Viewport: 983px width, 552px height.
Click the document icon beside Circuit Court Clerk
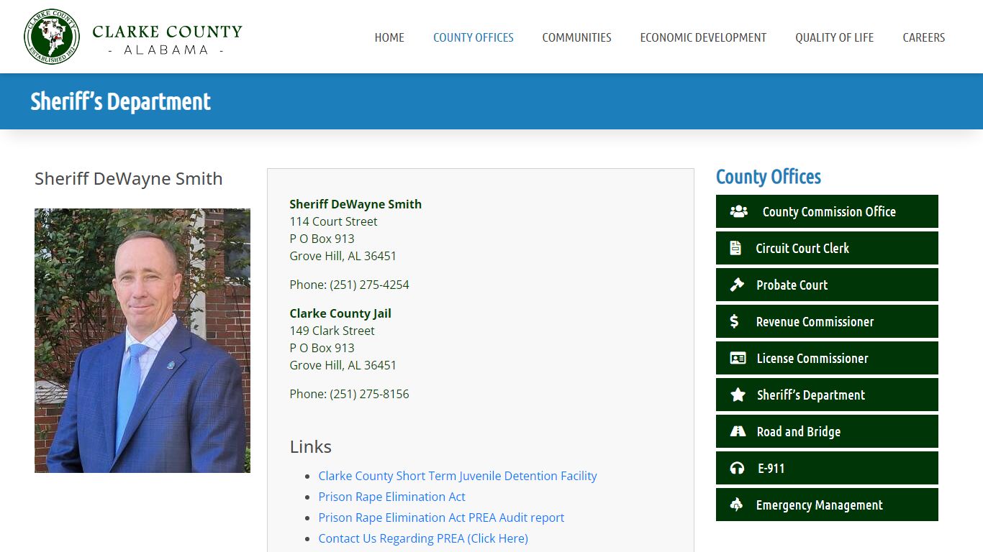pos(735,248)
